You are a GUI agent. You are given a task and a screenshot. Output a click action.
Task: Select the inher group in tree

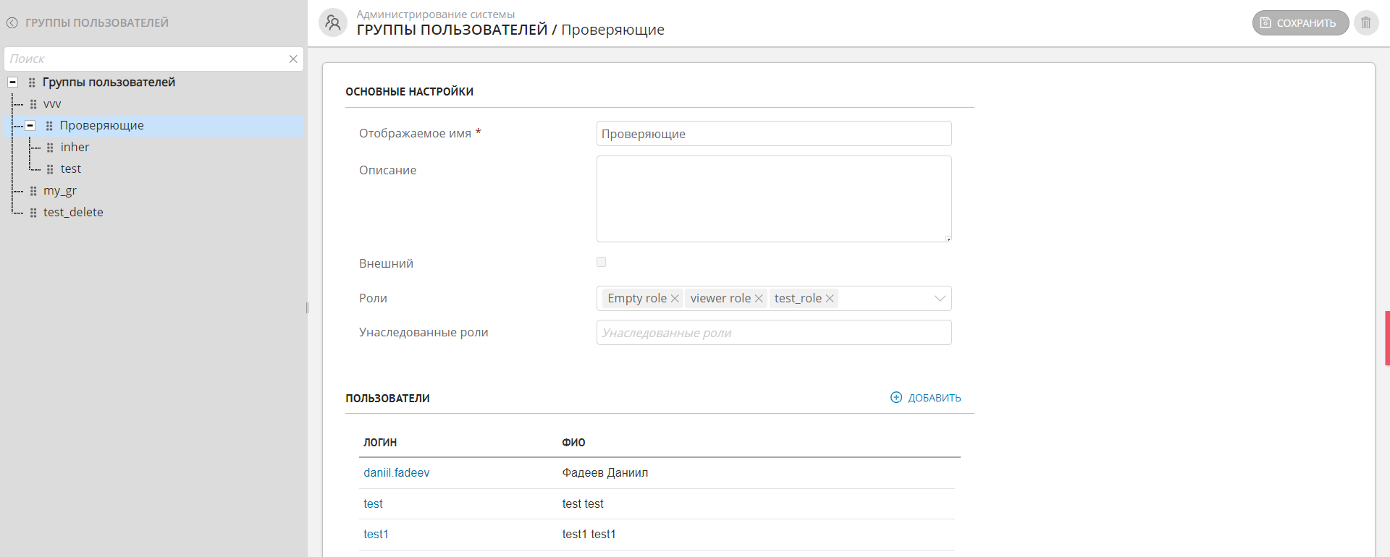click(75, 148)
